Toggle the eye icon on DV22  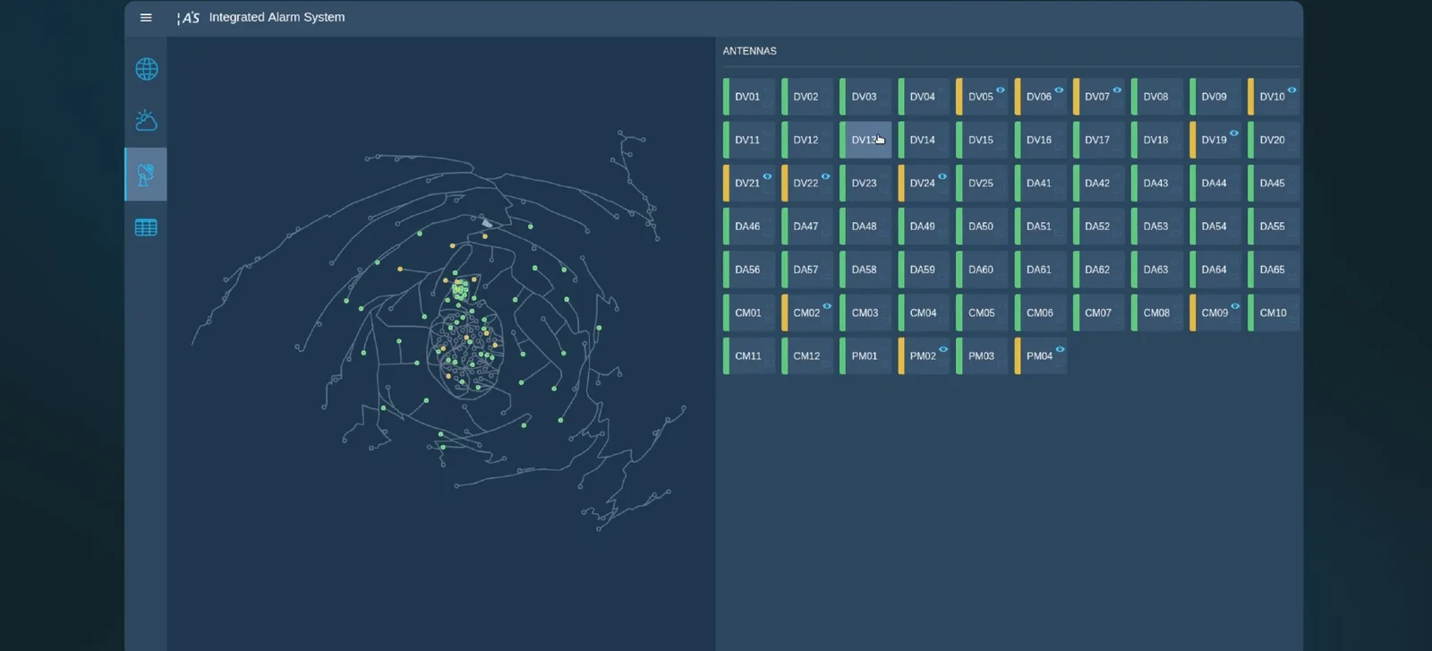point(825,176)
